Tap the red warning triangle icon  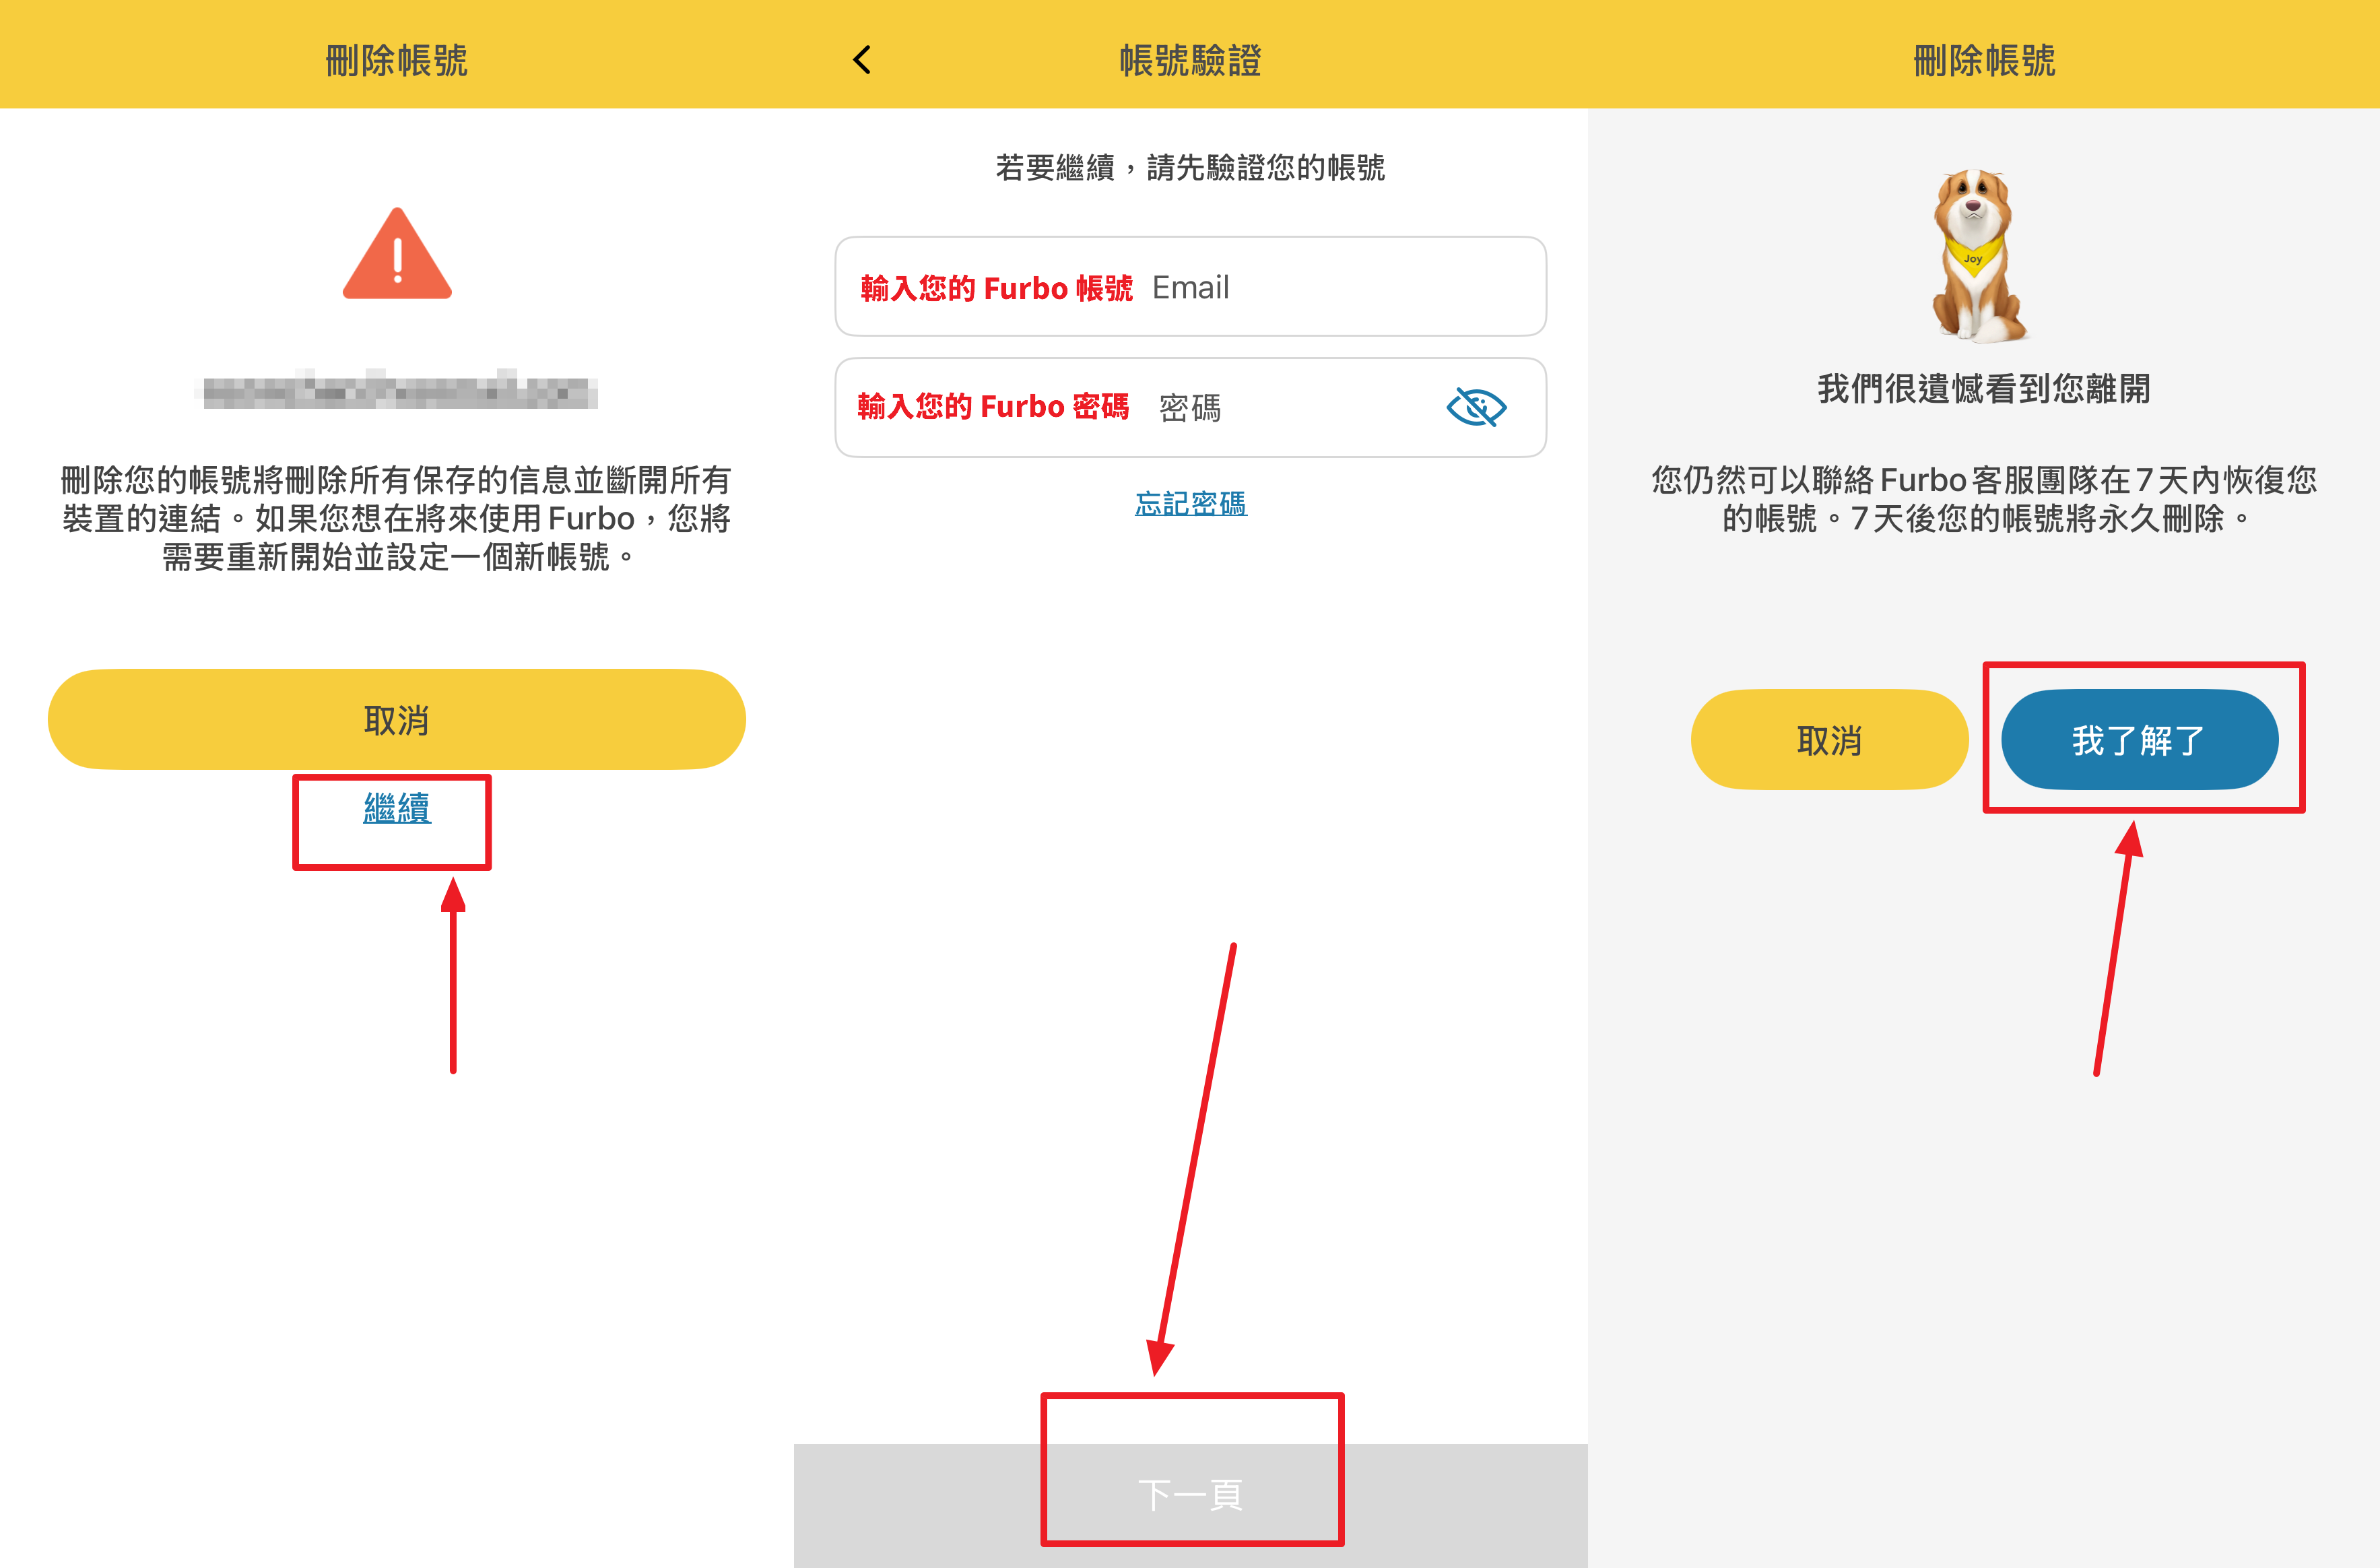[x=397, y=254]
